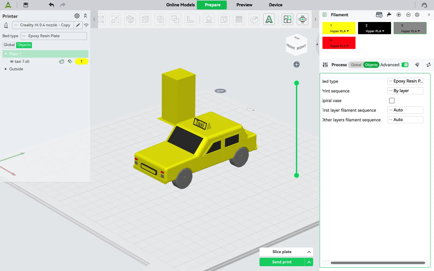This screenshot has width=434, height=271.
Task: Open the Send print options arrow
Action: click(309, 262)
